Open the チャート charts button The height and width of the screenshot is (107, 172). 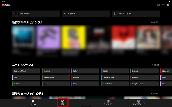(86, 13)
